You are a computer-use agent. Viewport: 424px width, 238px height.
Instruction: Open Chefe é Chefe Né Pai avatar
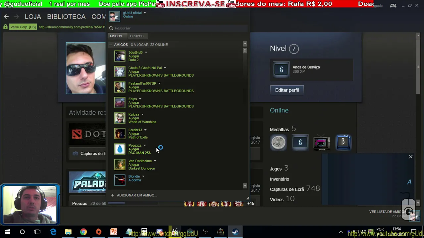pos(120,72)
